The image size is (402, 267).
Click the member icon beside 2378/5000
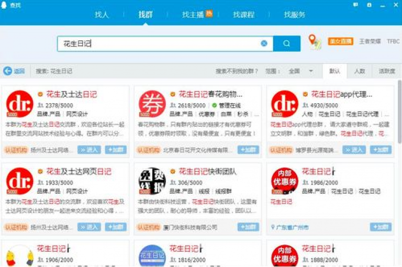(x=40, y=105)
